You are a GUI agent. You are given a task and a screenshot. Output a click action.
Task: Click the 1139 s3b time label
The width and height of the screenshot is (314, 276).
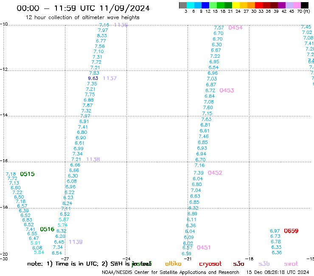click(x=76, y=242)
